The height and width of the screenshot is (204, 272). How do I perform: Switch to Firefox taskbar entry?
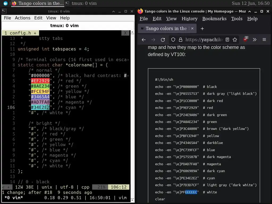[x=38, y=3]
